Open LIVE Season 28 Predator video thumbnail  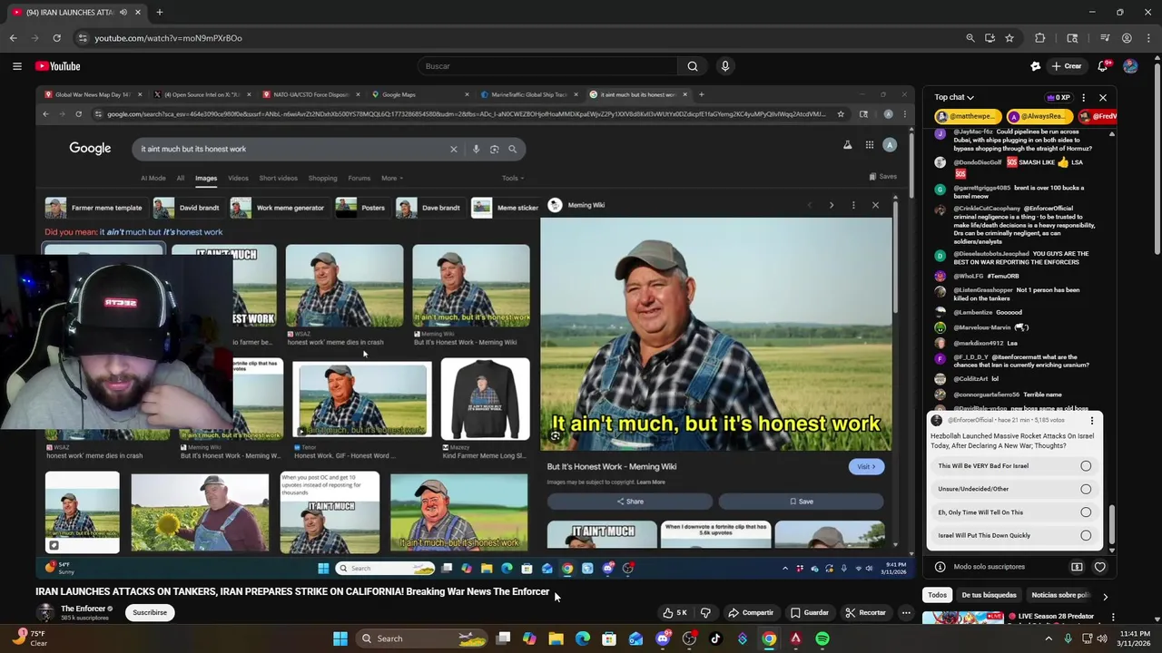coord(963,619)
